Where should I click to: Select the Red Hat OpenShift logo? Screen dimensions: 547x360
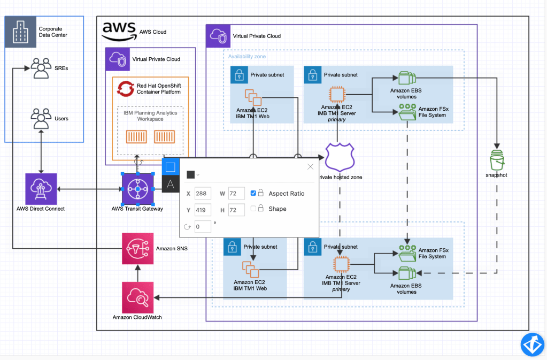coord(126,88)
